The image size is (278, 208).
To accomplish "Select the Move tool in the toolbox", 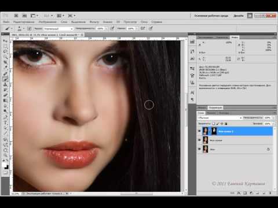I will pyautogui.click(x=5, y=41).
